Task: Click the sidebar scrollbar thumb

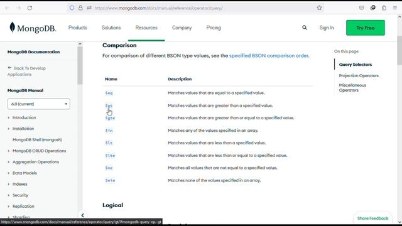Action: tap(80, 65)
